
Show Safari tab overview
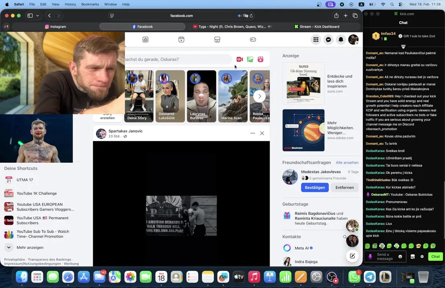[x=355, y=16]
